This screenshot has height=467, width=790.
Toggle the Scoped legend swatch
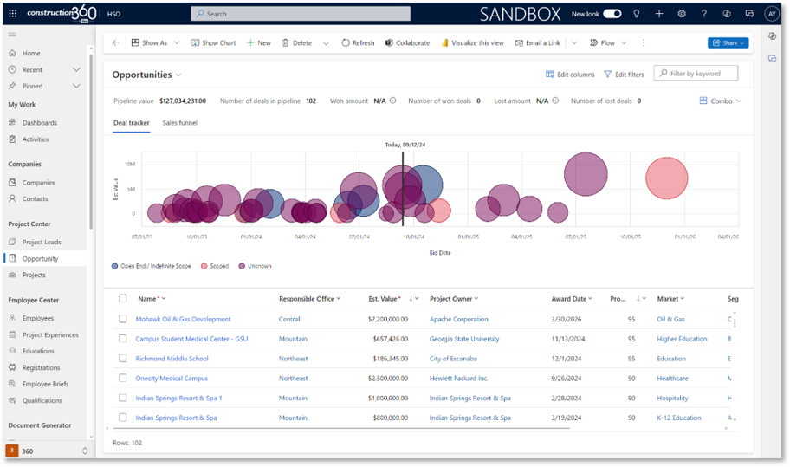click(204, 266)
